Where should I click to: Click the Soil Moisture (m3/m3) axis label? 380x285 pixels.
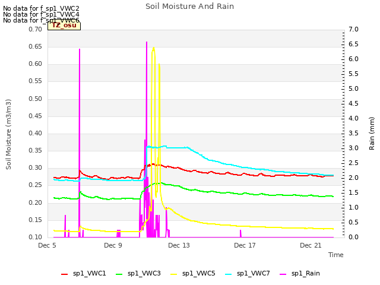click(8, 134)
